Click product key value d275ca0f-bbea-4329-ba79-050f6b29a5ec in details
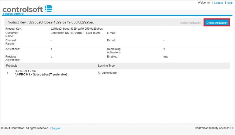This screenshot has height=135, width=235. point(77,29)
